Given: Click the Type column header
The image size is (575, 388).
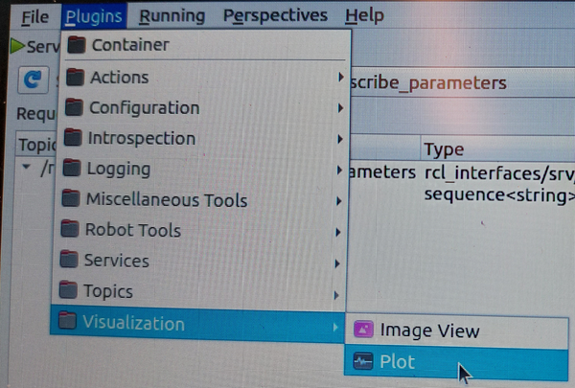Looking at the screenshot, I should 444,149.
